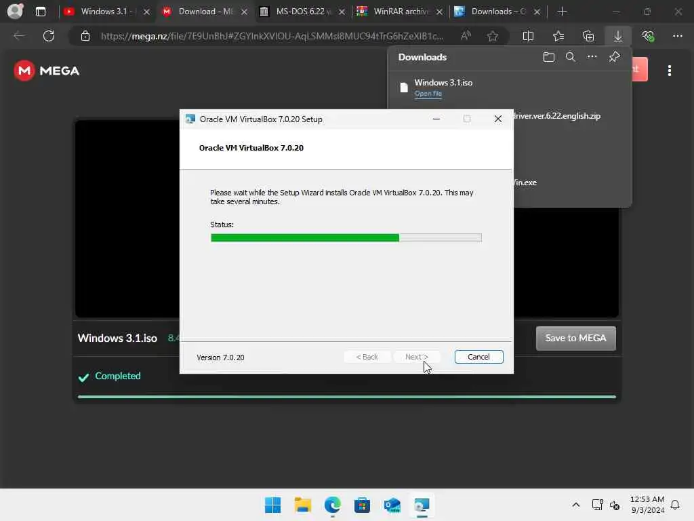
Task: Click the VirtualBox installation progress bar
Action: [346, 238]
